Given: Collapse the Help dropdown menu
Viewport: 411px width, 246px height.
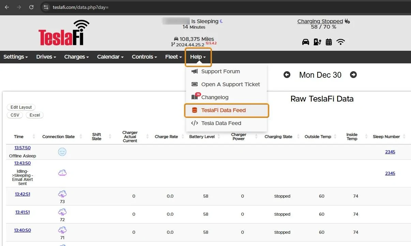Looking at the screenshot, I should coord(198,57).
